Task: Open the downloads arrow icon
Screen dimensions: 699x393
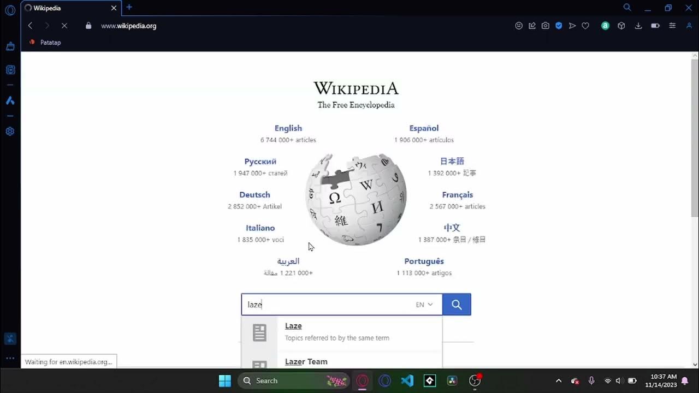Action: [638, 26]
